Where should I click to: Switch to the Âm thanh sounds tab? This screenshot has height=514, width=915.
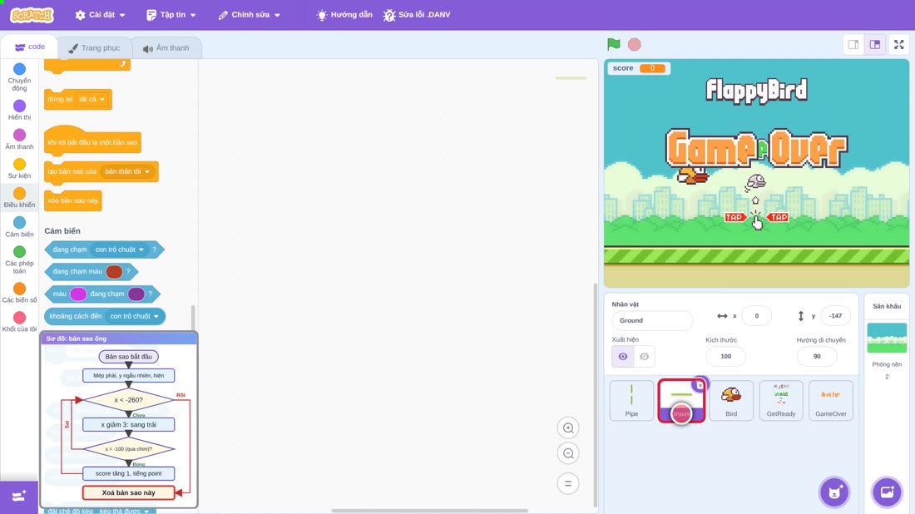point(166,48)
